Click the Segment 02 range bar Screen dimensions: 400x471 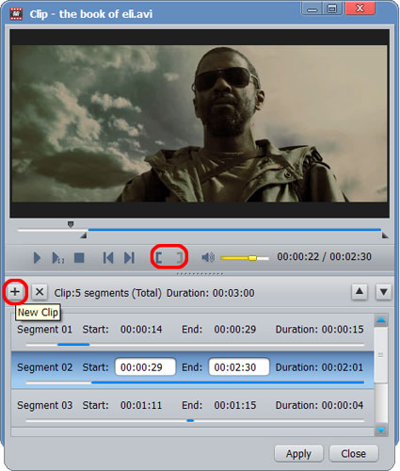(x=228, y=382)
